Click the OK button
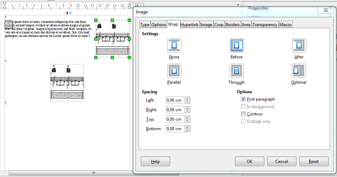Screen dimensions: 337x177 click(x=249, y=162)
